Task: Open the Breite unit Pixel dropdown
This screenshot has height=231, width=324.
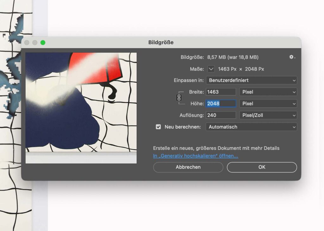Action: pos(268,92)
